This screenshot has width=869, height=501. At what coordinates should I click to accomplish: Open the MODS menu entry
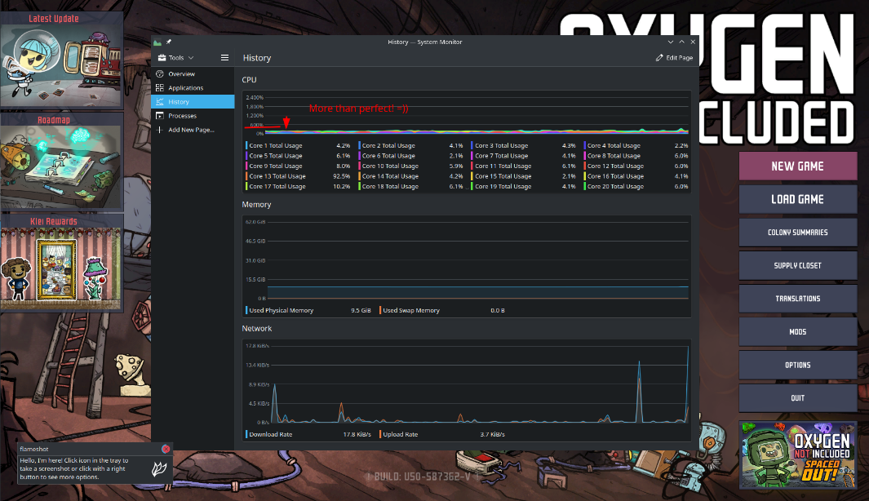797,332
